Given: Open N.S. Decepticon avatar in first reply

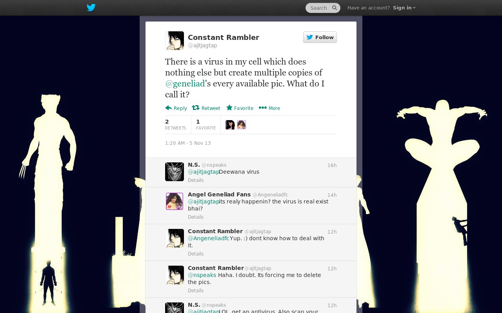Looking at the screenshot, I should coord(175,172).
